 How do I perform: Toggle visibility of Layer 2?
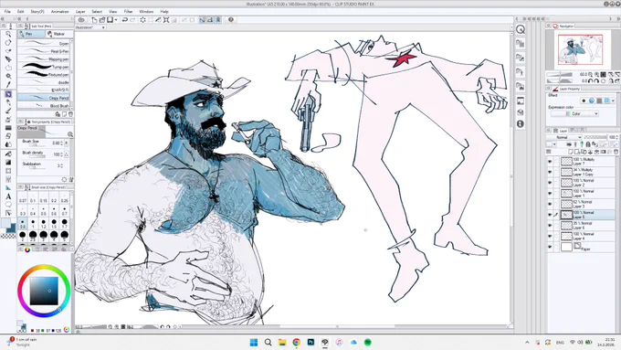550,183
